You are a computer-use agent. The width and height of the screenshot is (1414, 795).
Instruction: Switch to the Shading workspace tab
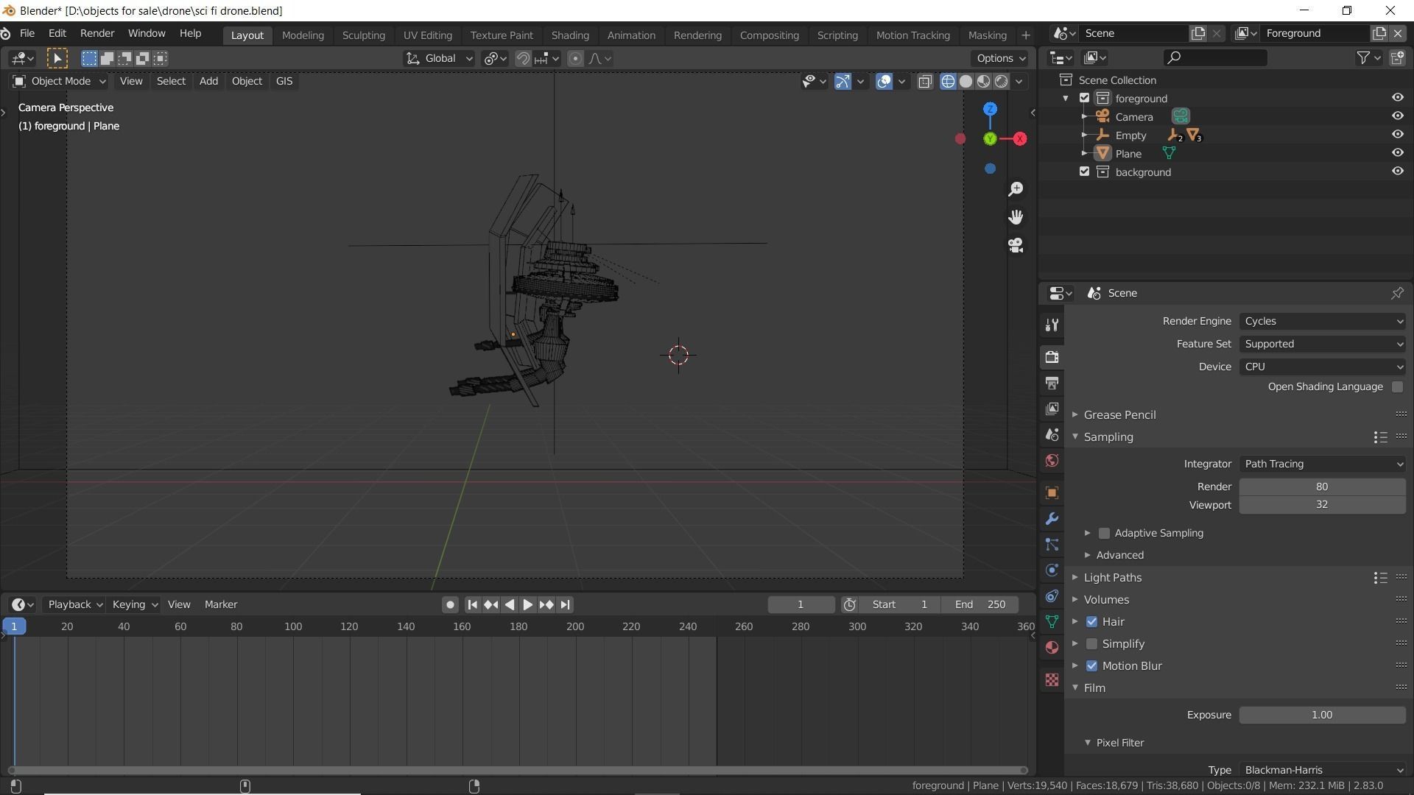click(569, 35)
